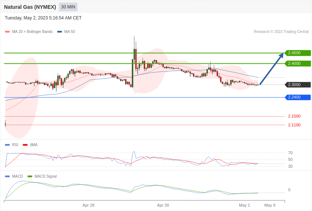Click the Research © 2023 Trading Central text

[281, 32]
